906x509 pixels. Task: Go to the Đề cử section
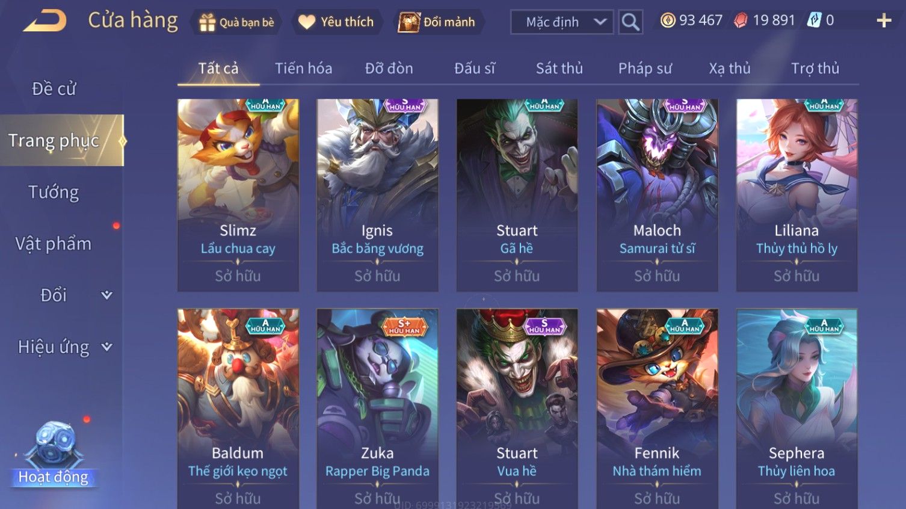click(54, 88)
